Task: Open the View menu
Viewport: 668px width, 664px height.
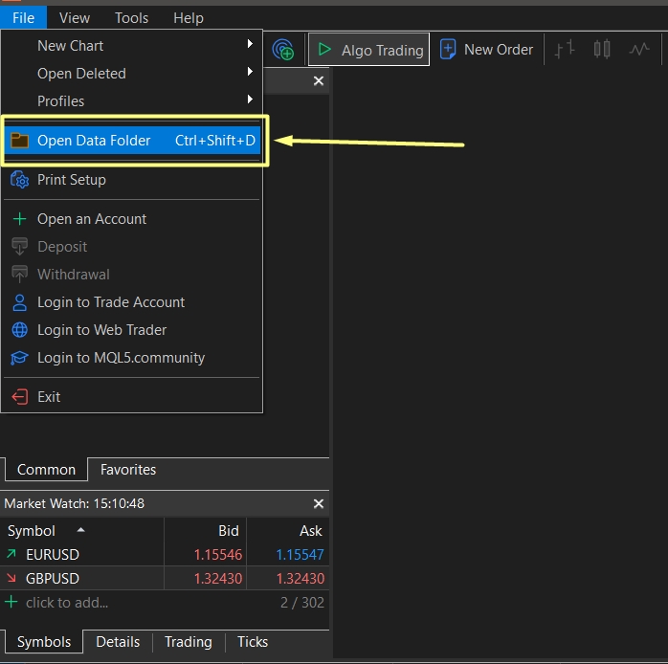Action: click(x=74, y=17)
